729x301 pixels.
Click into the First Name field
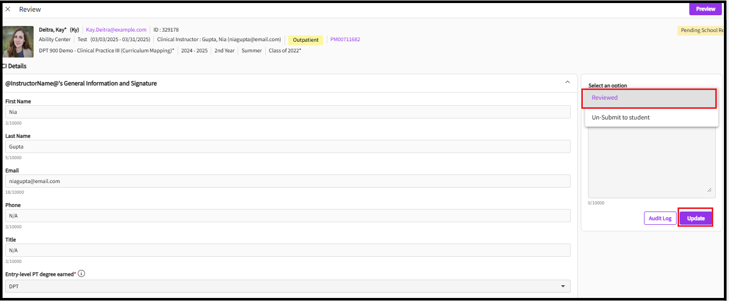[x=288, y=112]
